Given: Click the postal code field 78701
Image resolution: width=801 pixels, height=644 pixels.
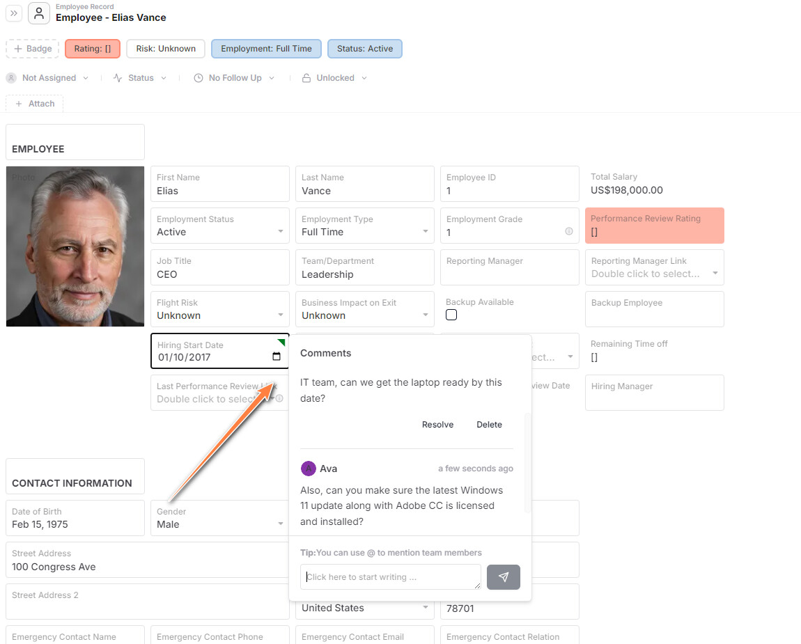Looking at the screenshot, I should tap(510, 608).
